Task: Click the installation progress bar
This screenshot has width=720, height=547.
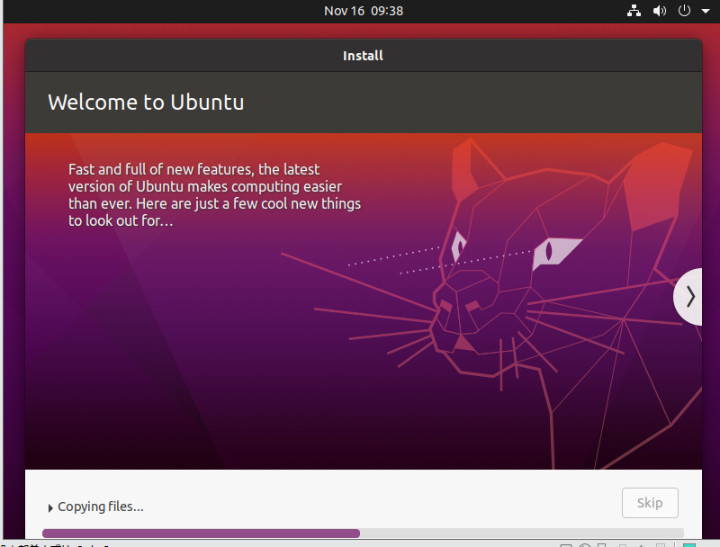Action: 363,533
